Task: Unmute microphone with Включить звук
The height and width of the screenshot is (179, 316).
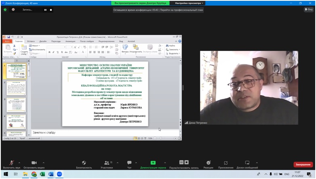Action: click(x=12, y=164)
